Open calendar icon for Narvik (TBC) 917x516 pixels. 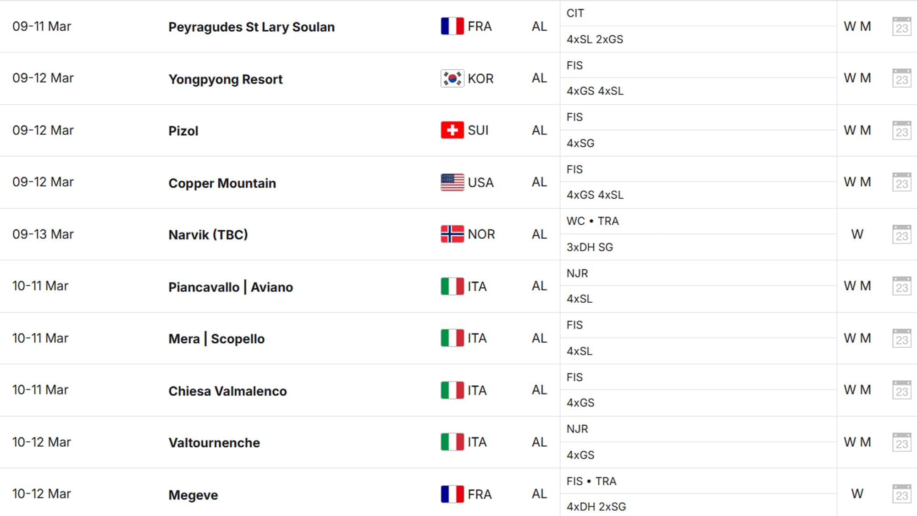click(x=901, y=234)
